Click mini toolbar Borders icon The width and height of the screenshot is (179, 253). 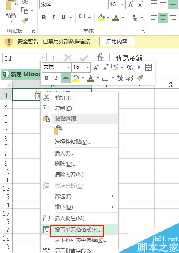[105, 78]
